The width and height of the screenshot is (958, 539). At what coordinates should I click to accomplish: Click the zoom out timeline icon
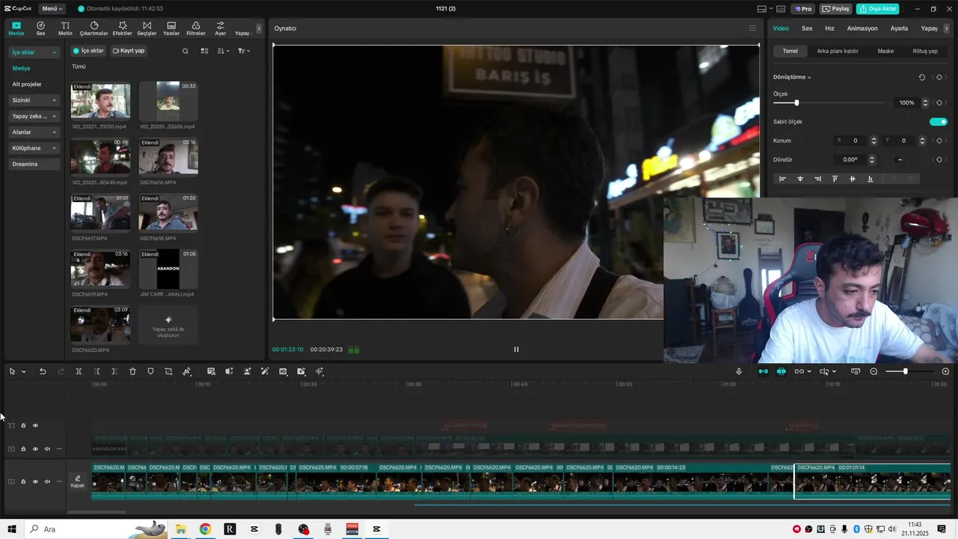pos(873,371)
